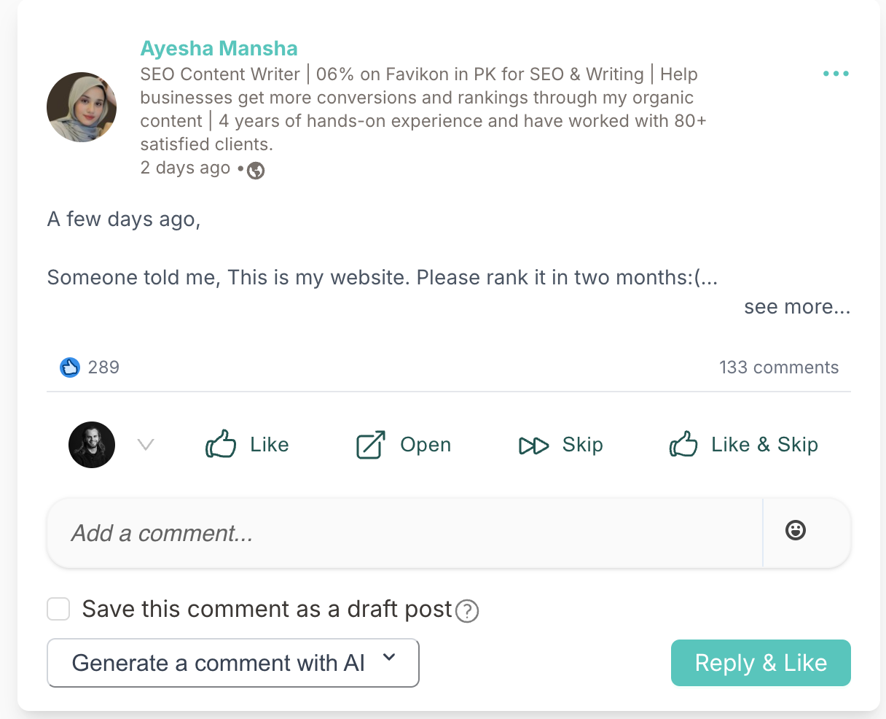
Task: Click the Reply & Like button
Action: (761, 663)
